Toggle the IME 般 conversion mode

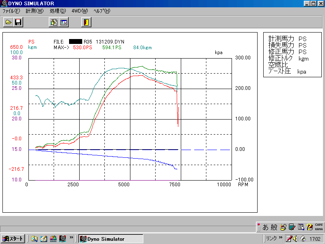(x=274, y=227)
